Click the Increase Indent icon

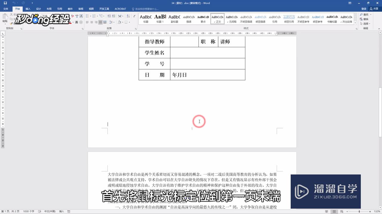click(x=114, y=16)
